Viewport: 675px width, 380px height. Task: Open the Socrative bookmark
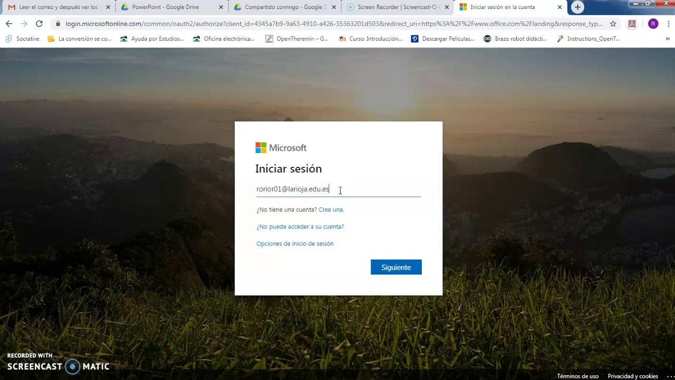pos(22,39)
